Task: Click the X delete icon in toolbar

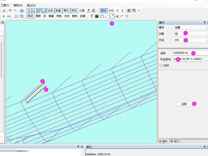Action: click(45, 16)
